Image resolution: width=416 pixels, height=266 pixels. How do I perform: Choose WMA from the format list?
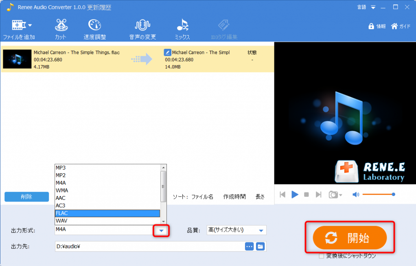pos(107,190)
